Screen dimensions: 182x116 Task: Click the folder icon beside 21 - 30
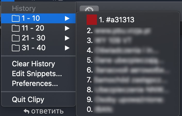click(x=15, y=38)
